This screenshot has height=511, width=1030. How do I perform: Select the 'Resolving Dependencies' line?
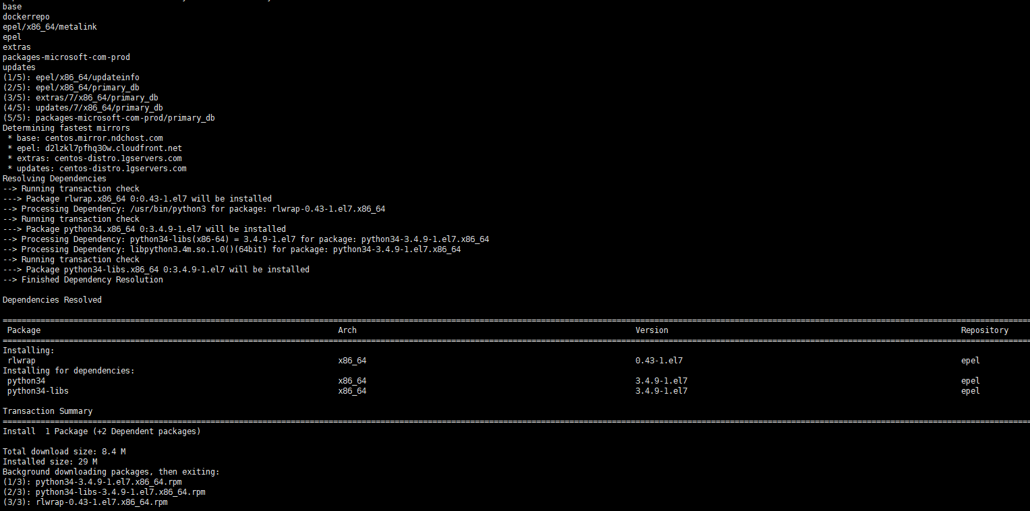tap(55, 179)
